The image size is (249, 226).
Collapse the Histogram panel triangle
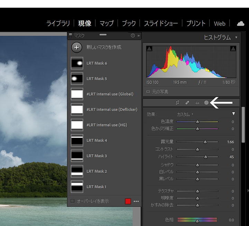coord(236,37)
